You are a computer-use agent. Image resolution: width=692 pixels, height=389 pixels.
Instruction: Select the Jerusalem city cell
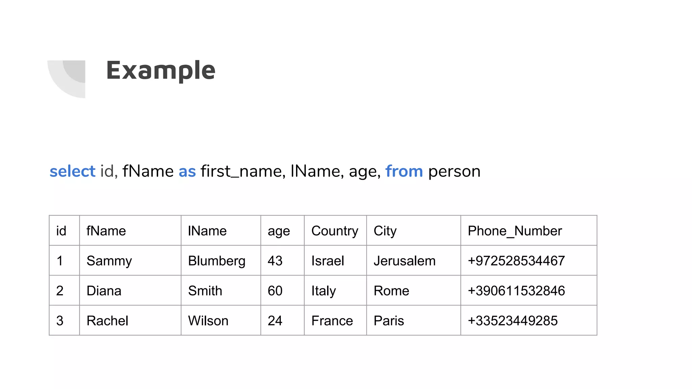[404, 261]
